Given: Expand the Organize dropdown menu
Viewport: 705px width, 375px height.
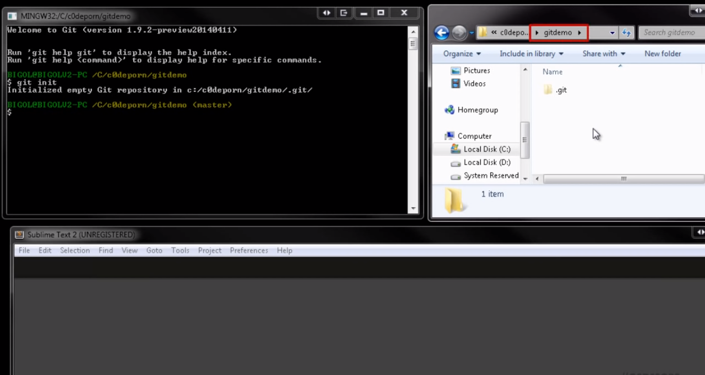Looking at the screenshot, I should (x=462, y=54).
